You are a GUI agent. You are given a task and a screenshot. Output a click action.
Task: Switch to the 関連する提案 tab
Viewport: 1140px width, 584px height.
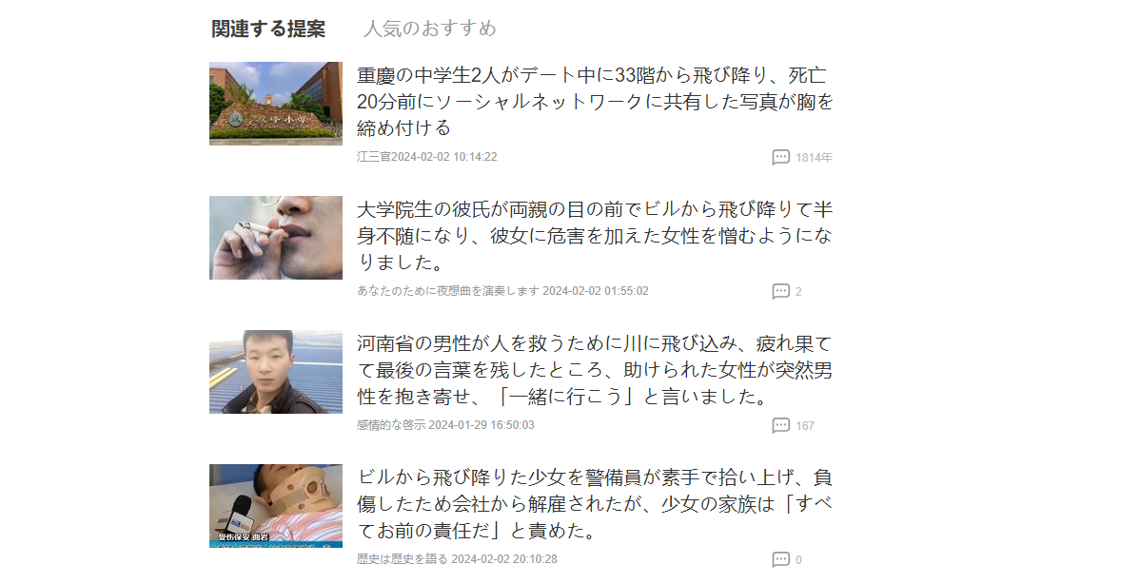[268, 29]
